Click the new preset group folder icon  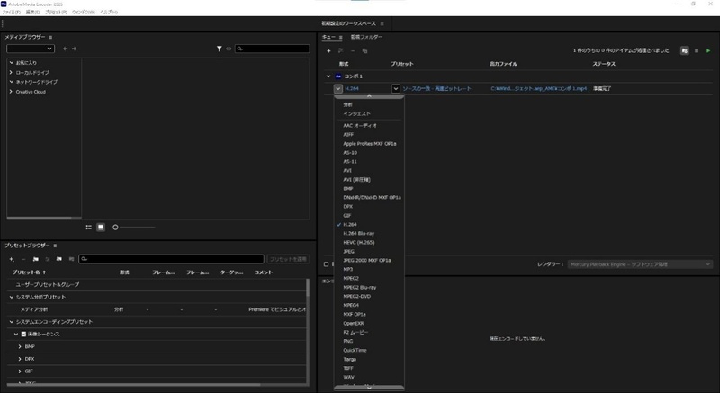point(35,259)
